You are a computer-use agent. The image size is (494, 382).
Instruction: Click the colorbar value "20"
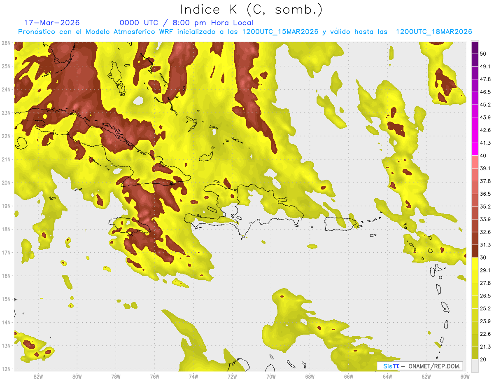[x=483, y=359]
